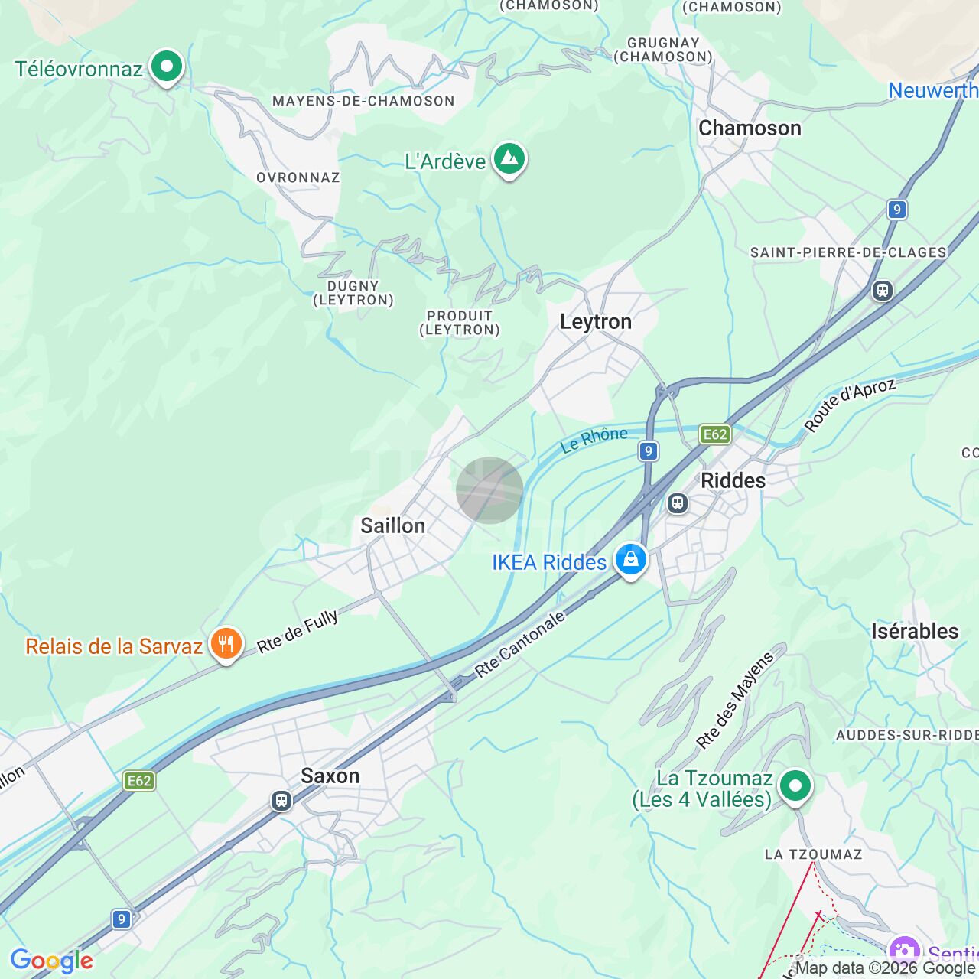Click the route 9 shield near Chamoson
The image size is (979, 979).
(897, 209)
